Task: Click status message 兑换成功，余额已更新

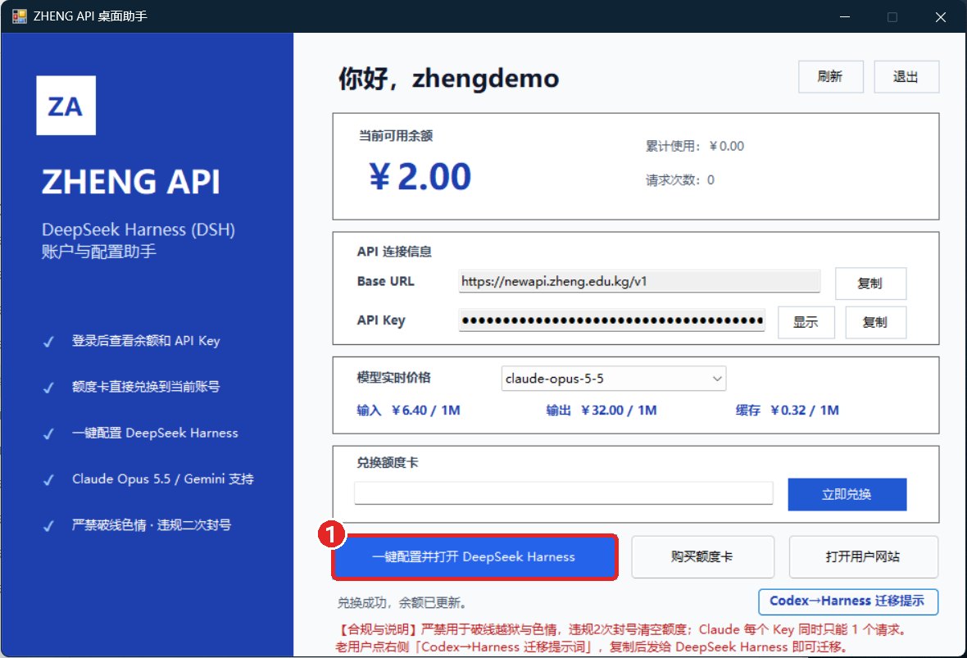Action: click(402, 603)
